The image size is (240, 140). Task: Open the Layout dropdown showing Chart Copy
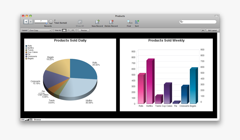tap(40, 30)
